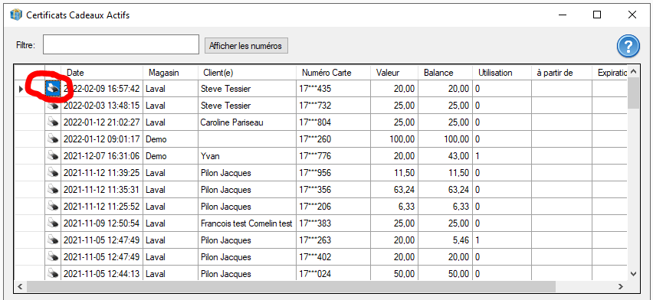
Task: Click the Numéro Carte column header
Action: click(333, 73)
